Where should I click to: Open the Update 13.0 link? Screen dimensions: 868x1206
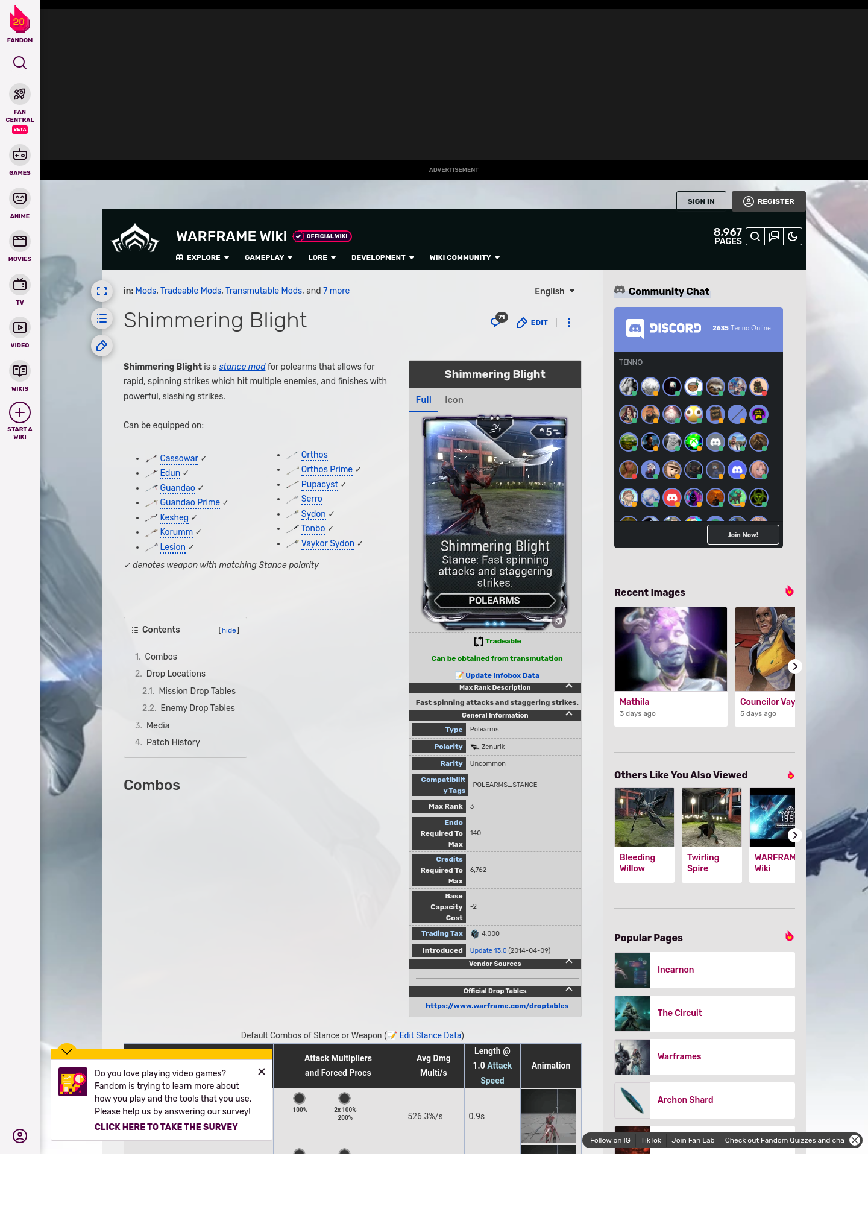point(488,950)
